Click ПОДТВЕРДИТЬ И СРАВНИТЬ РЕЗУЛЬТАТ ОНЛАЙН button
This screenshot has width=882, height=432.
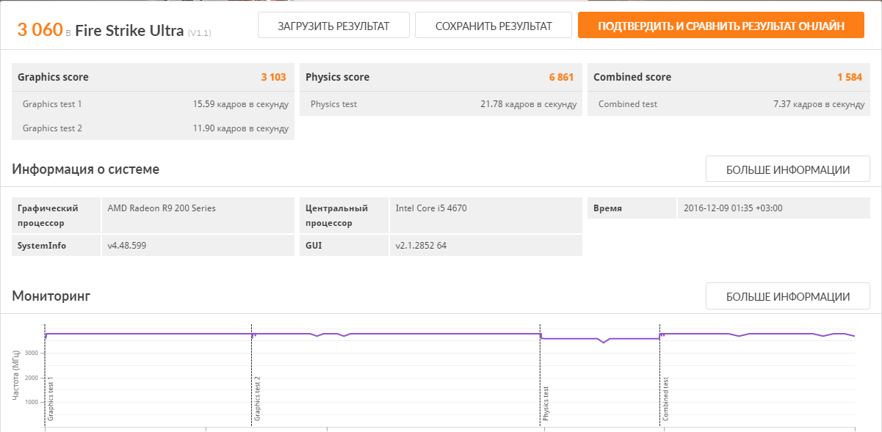click(720, 26)
